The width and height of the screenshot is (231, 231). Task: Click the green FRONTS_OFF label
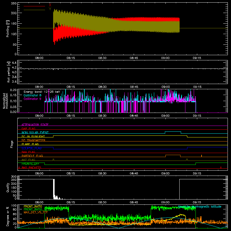(x=30, y=164)
